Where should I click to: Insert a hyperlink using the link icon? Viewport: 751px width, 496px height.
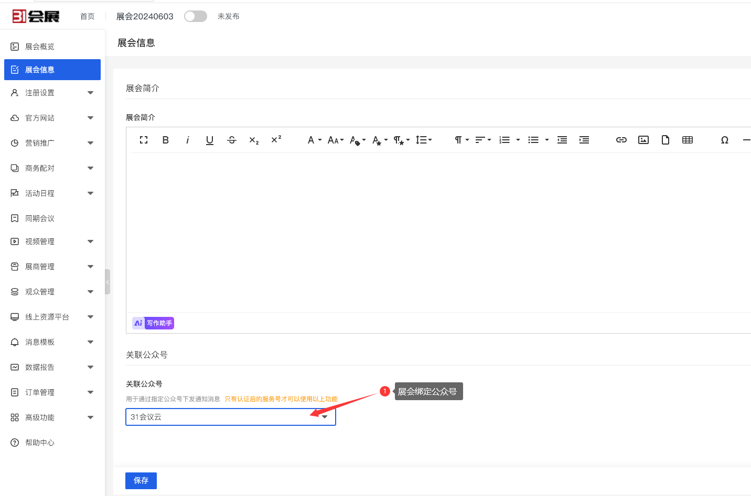621,140
